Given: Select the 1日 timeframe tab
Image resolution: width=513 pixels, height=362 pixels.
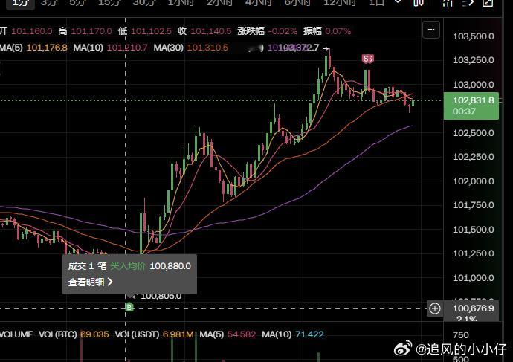Looking at the screenshot, I should click(x=376, y=3).
